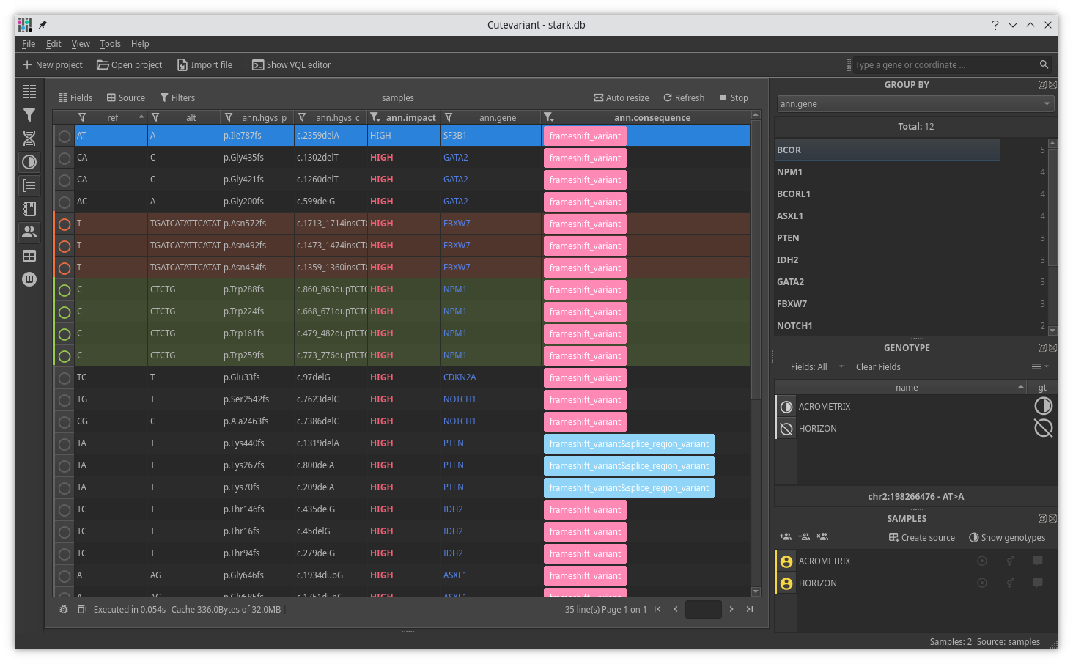The width and height of the screenshot is (1073, 664).
Task: Open the Fields editor sidebar icon
Action: (29, 92)
